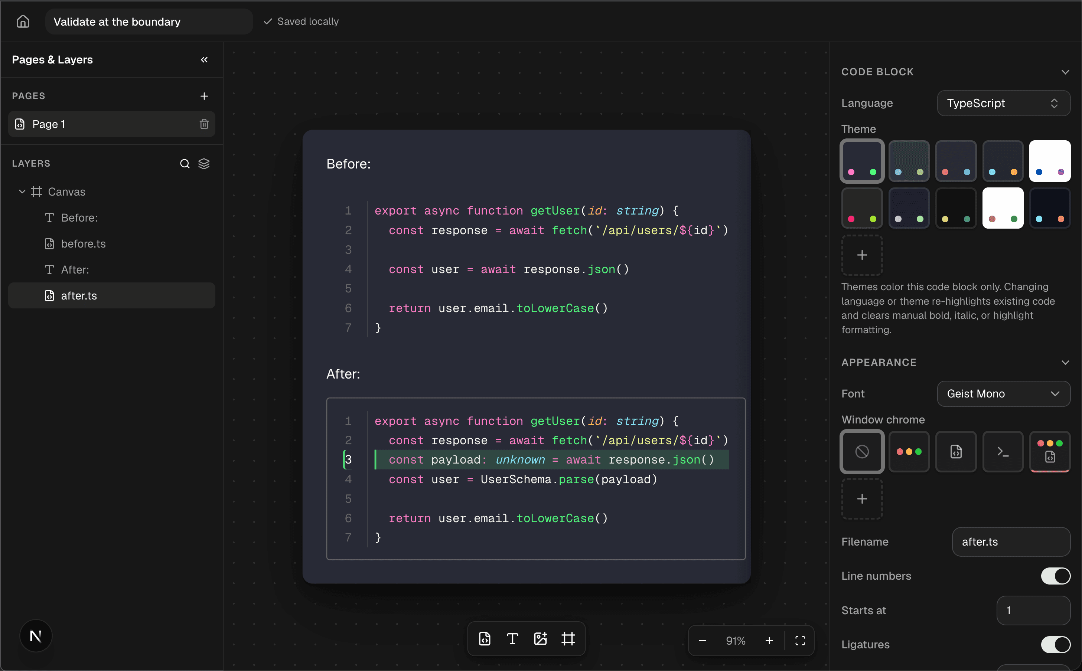Pick the white blue-purple theme swatch
Viewport: 1082px width, 671px height.
click(1050, 161)
